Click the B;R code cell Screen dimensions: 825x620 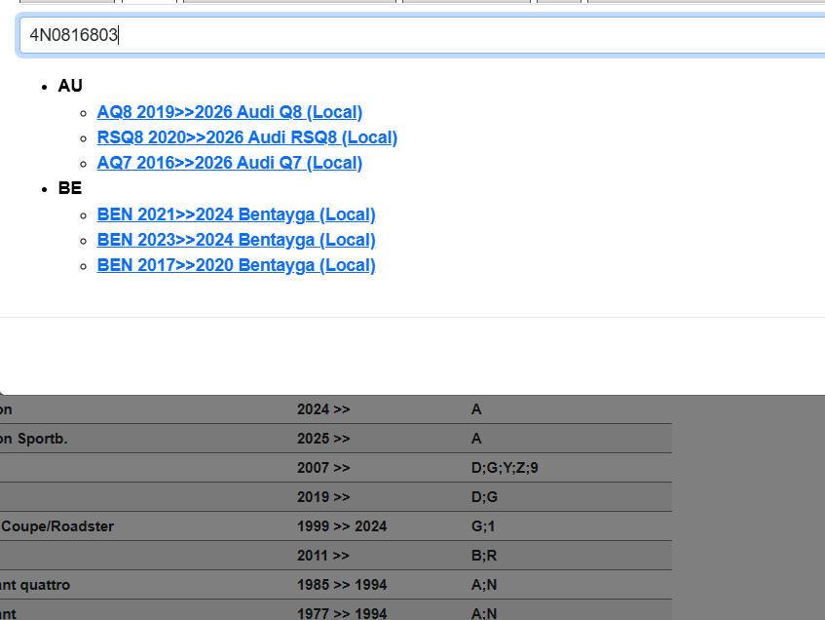click(484, 556)
